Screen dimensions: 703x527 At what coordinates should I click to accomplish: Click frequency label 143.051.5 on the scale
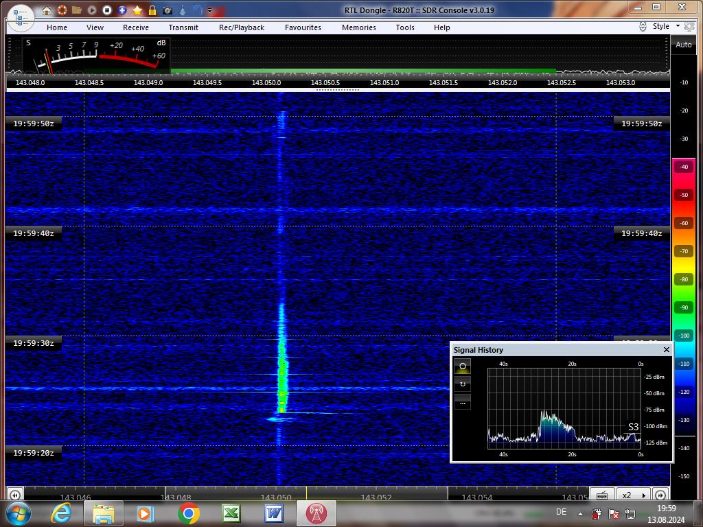[443, 83]
